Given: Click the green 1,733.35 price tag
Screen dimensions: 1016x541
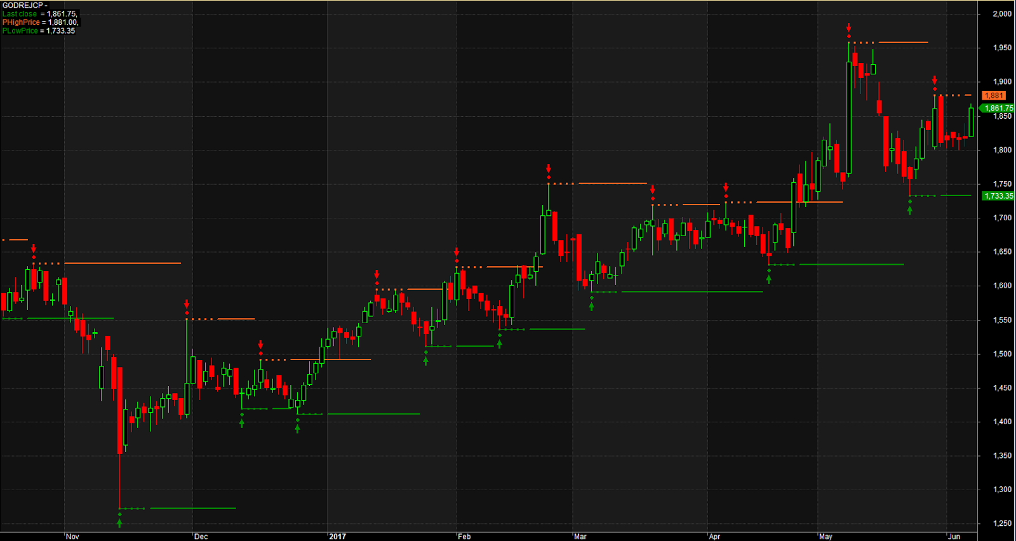Looking at the screenshot, I should coord(998,196).
